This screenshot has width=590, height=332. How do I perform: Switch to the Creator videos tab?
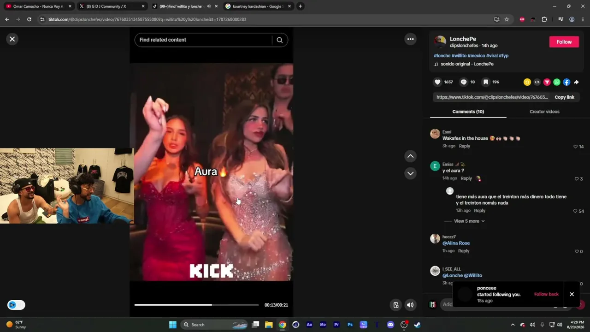point(544,112)
